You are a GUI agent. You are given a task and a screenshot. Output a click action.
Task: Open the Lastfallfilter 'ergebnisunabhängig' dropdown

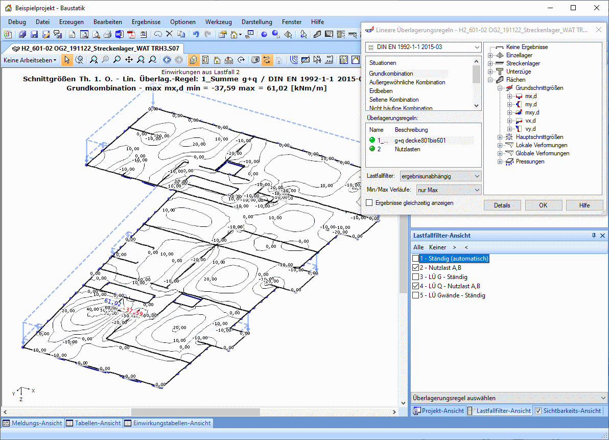(x=441, y=176)
